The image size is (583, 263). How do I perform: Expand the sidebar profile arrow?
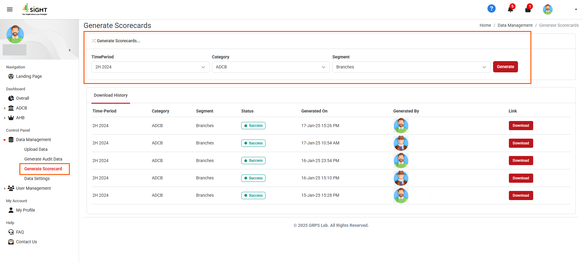tap(70, 50)
